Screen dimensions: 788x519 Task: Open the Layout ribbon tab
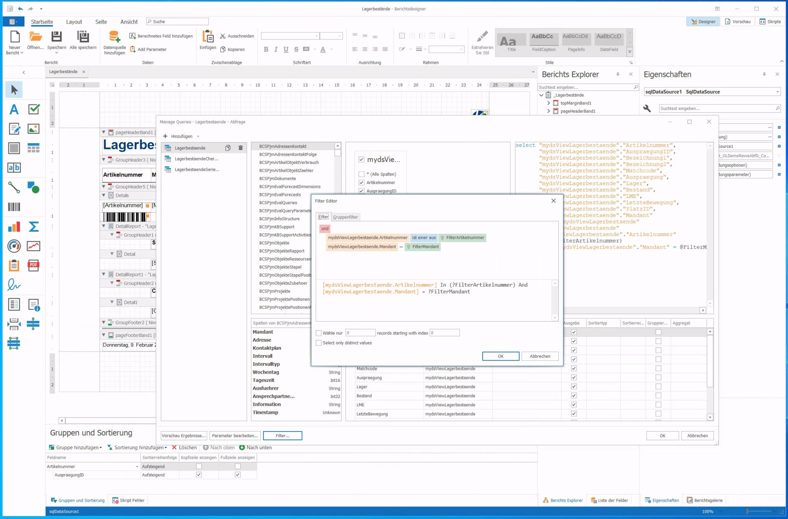(74, 22)
